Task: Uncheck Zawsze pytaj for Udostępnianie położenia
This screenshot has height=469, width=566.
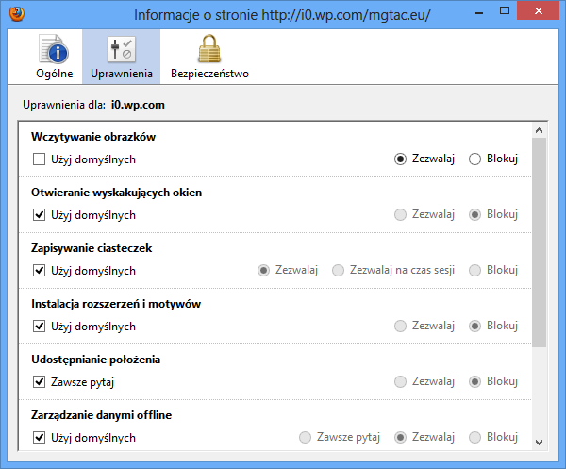Action: [x=40, y=382]
